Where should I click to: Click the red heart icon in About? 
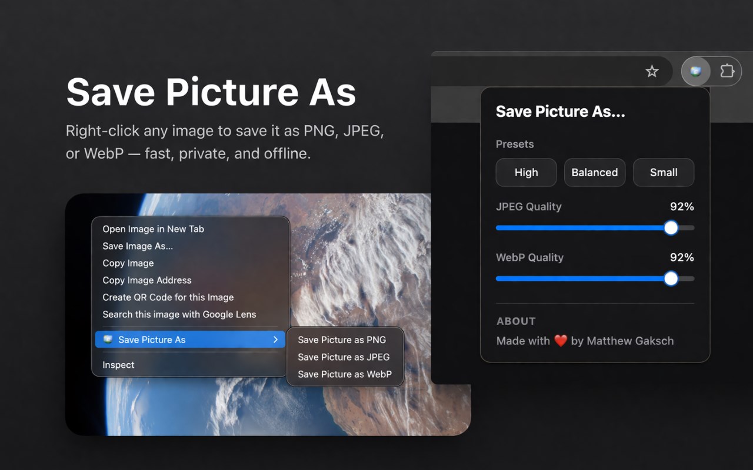(x=561, y=341)
